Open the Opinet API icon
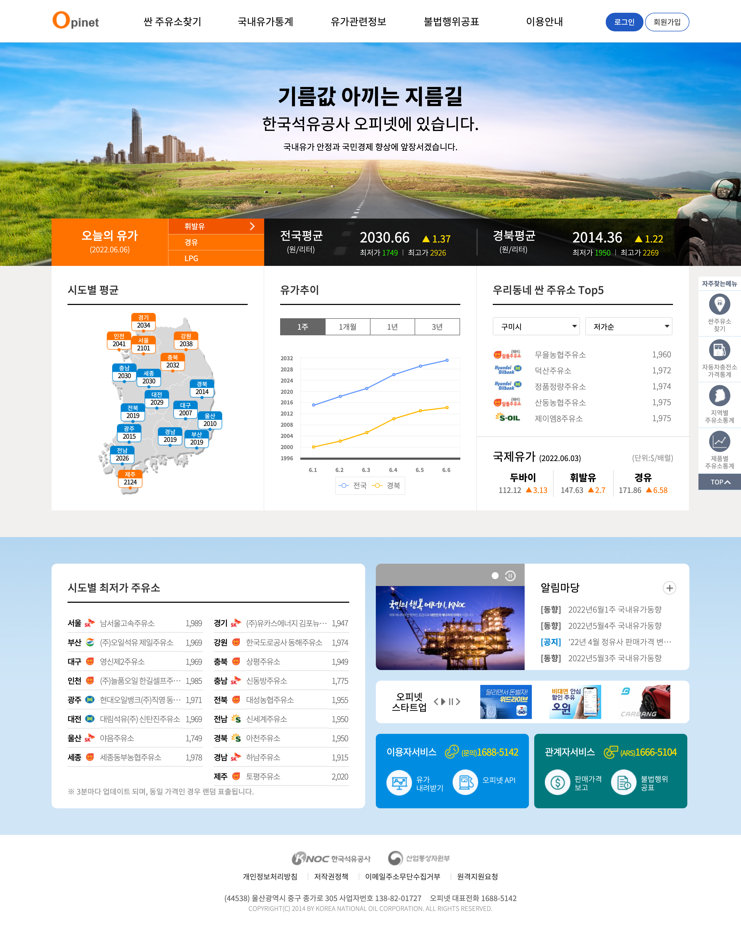Viewport: 741px width, 929px height. (x=465, y=782)
